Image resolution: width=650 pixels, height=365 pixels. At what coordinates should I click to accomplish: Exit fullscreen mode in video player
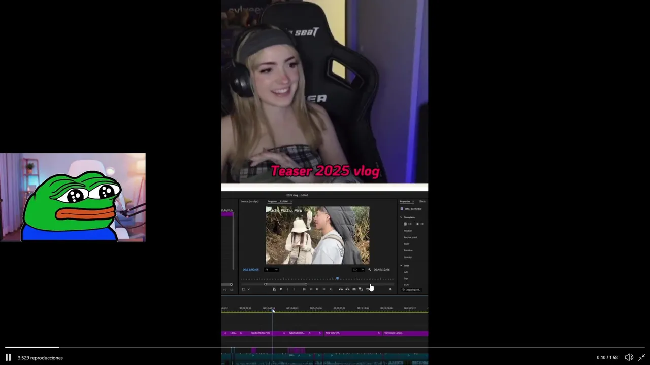tap(641, 357)
